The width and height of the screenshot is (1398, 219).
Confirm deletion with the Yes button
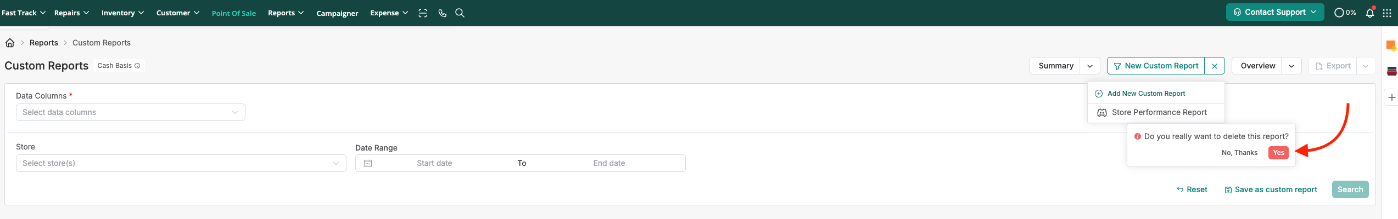(1278, 153)
